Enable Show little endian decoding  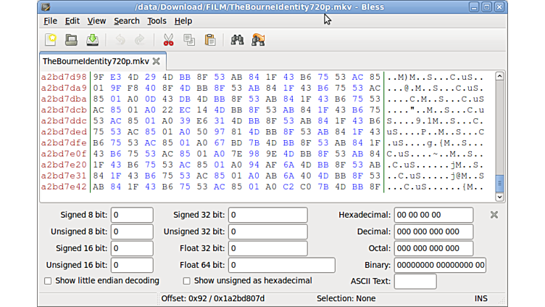click(48, 281)
